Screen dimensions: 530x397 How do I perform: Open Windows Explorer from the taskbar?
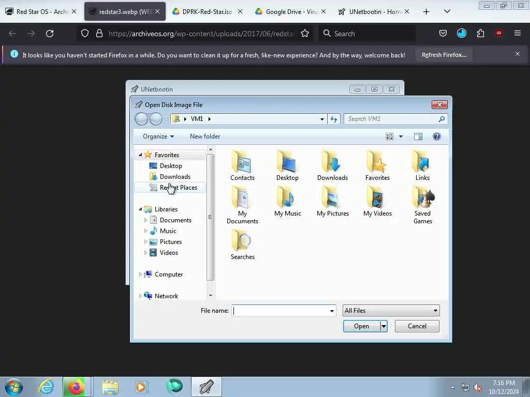click(110, 387)
